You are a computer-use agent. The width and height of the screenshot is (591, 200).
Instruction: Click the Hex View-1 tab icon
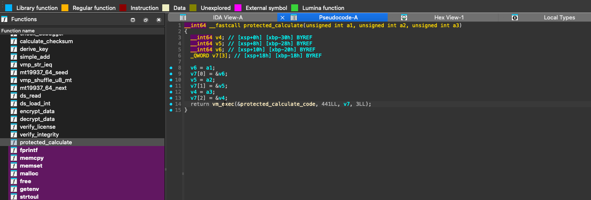point(404,18)
